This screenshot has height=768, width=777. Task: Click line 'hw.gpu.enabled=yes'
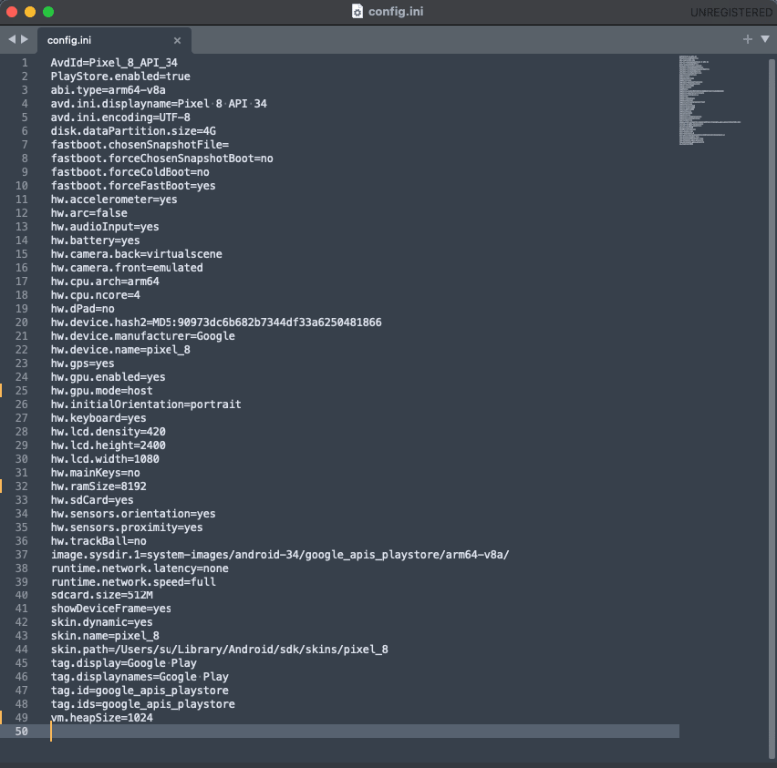tap(108, 377)
